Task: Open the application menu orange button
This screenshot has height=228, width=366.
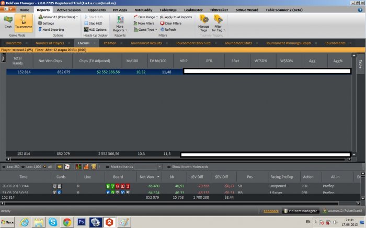Action: pyautogui.click(x=8, y=9)
